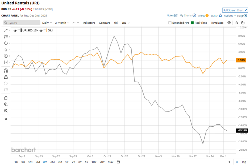Open the Indicators menu
This screenshot has width=250, height=166.
[89, 23]
